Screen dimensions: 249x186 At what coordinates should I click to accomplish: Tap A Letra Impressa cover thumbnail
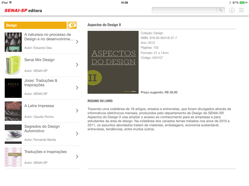[x=13, y=111]
